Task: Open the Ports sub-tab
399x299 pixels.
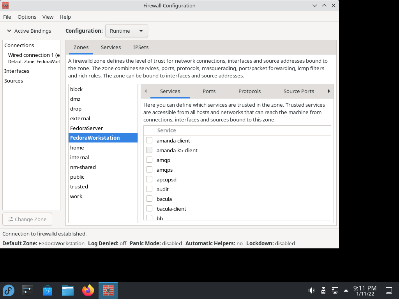Action: tap(209, 91)
